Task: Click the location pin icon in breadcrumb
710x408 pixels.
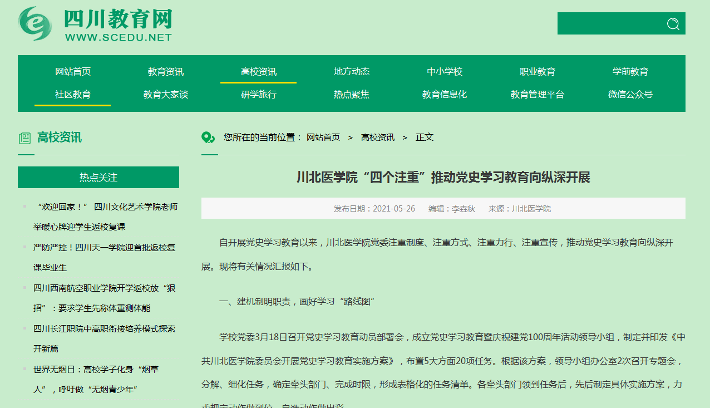Action: (x=208, y=137)
